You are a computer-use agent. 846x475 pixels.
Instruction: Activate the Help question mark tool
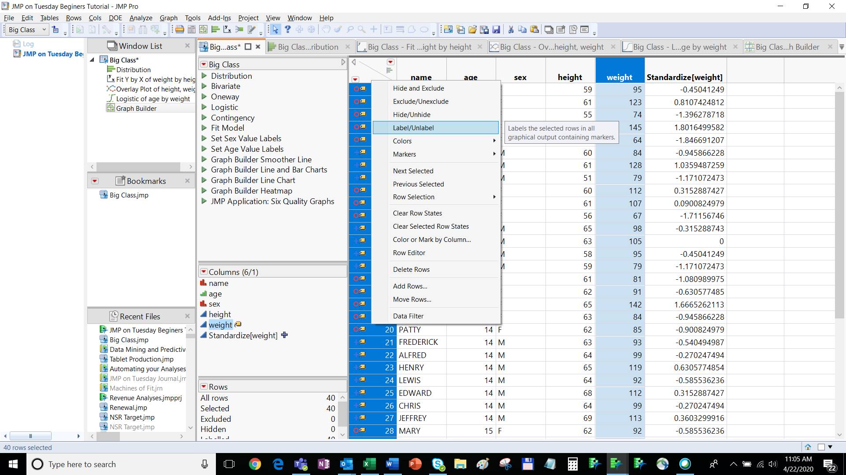click(x=288, y=29)
